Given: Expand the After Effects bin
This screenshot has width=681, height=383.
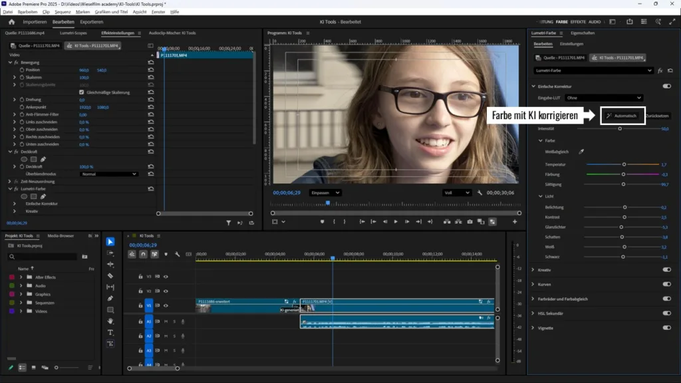Looking at the screenshot, I should pos(21,277).
